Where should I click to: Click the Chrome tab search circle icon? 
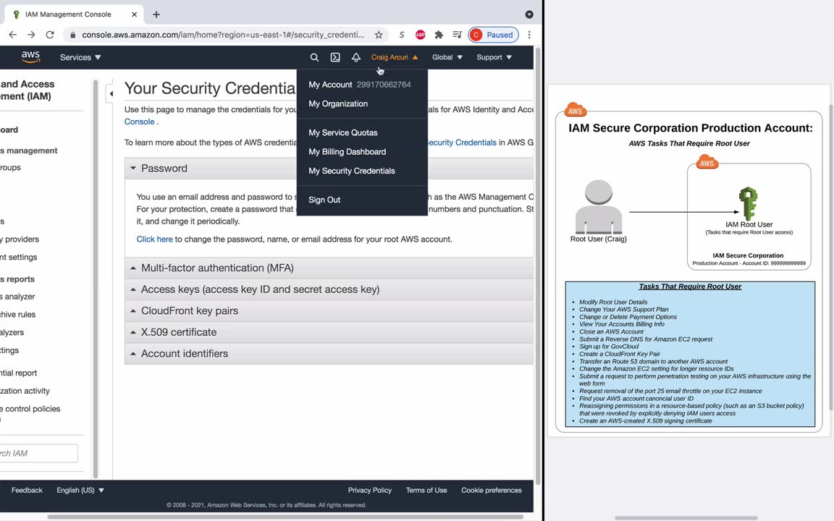pos(529,14)
